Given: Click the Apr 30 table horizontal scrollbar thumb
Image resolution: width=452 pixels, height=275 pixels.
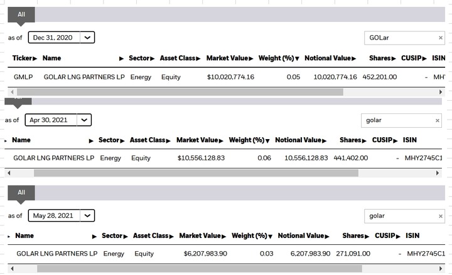Looking at the screenshot, I should pos(196,173).
